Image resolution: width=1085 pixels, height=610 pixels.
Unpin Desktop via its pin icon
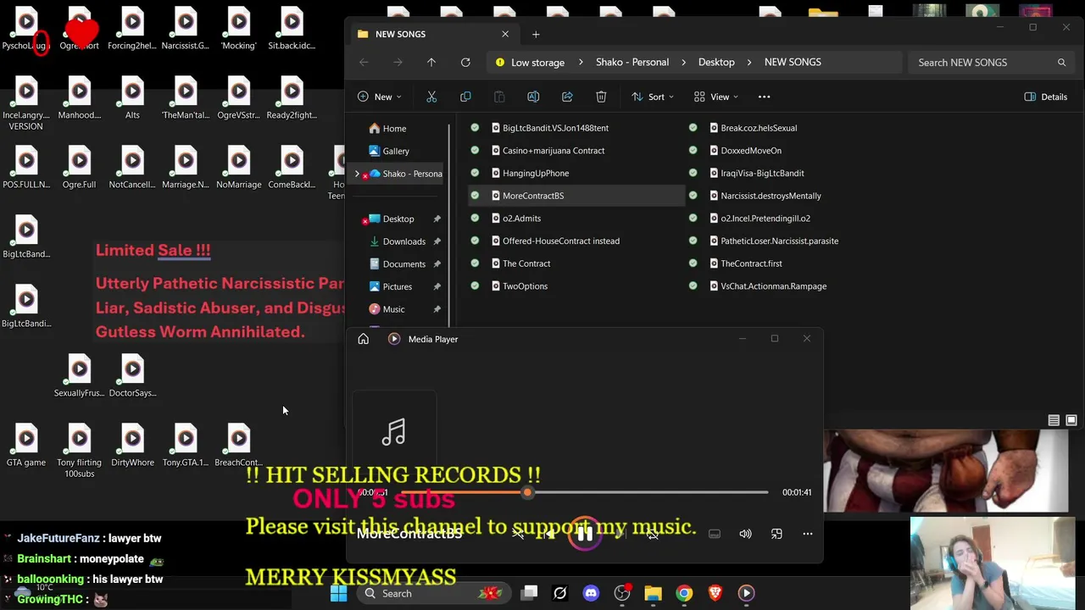point(437,219)
